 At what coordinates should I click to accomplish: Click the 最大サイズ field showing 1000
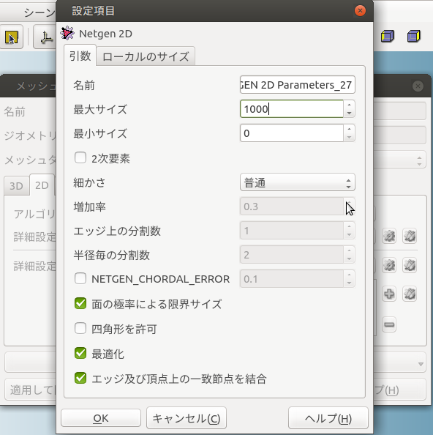[x=292, y=108]
